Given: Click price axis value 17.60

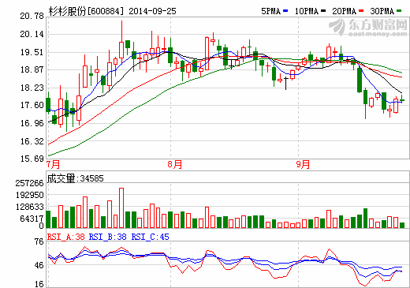Looking at the screenshot, I should [x=32, y=106].
